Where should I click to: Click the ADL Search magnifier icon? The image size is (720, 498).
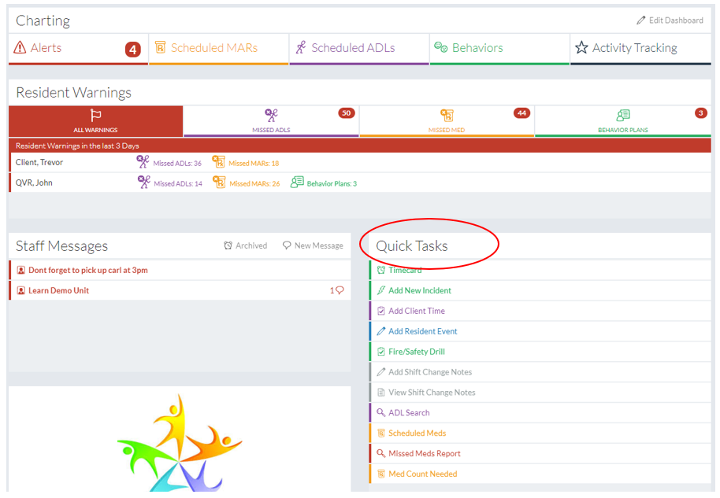tap(381, 412)
